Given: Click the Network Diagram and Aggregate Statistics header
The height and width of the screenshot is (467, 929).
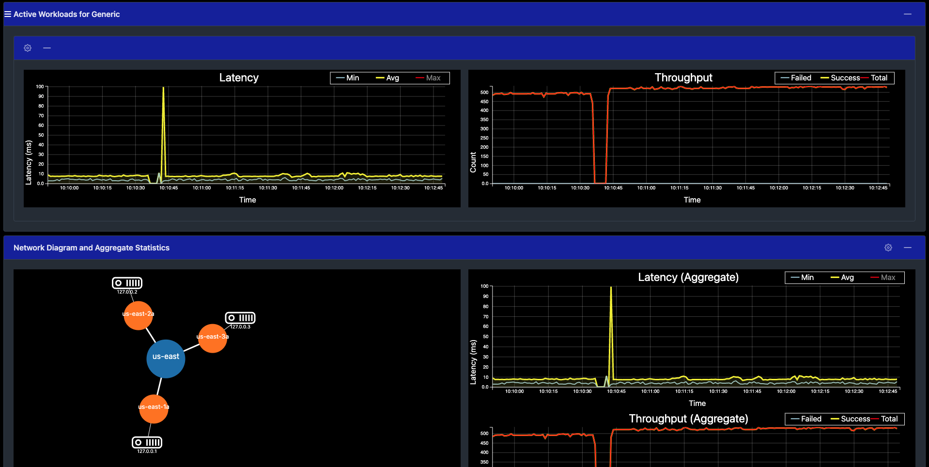Looking at the screenshot, I should [x=92, y=248].
